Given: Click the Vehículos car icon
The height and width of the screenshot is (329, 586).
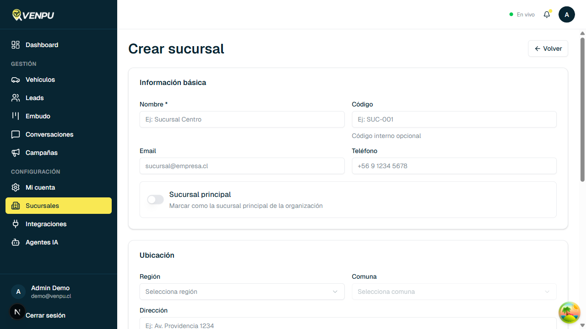Looking at the screenshot, I should (x=16, y=80).
